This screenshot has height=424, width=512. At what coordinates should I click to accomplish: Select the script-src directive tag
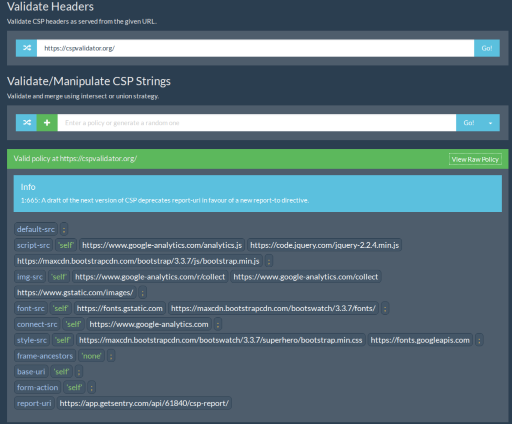click(33, 245)
